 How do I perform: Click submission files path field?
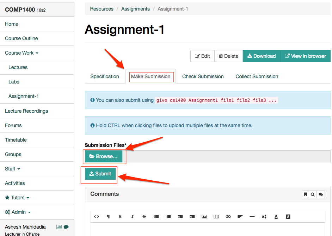tap(226, 156)
